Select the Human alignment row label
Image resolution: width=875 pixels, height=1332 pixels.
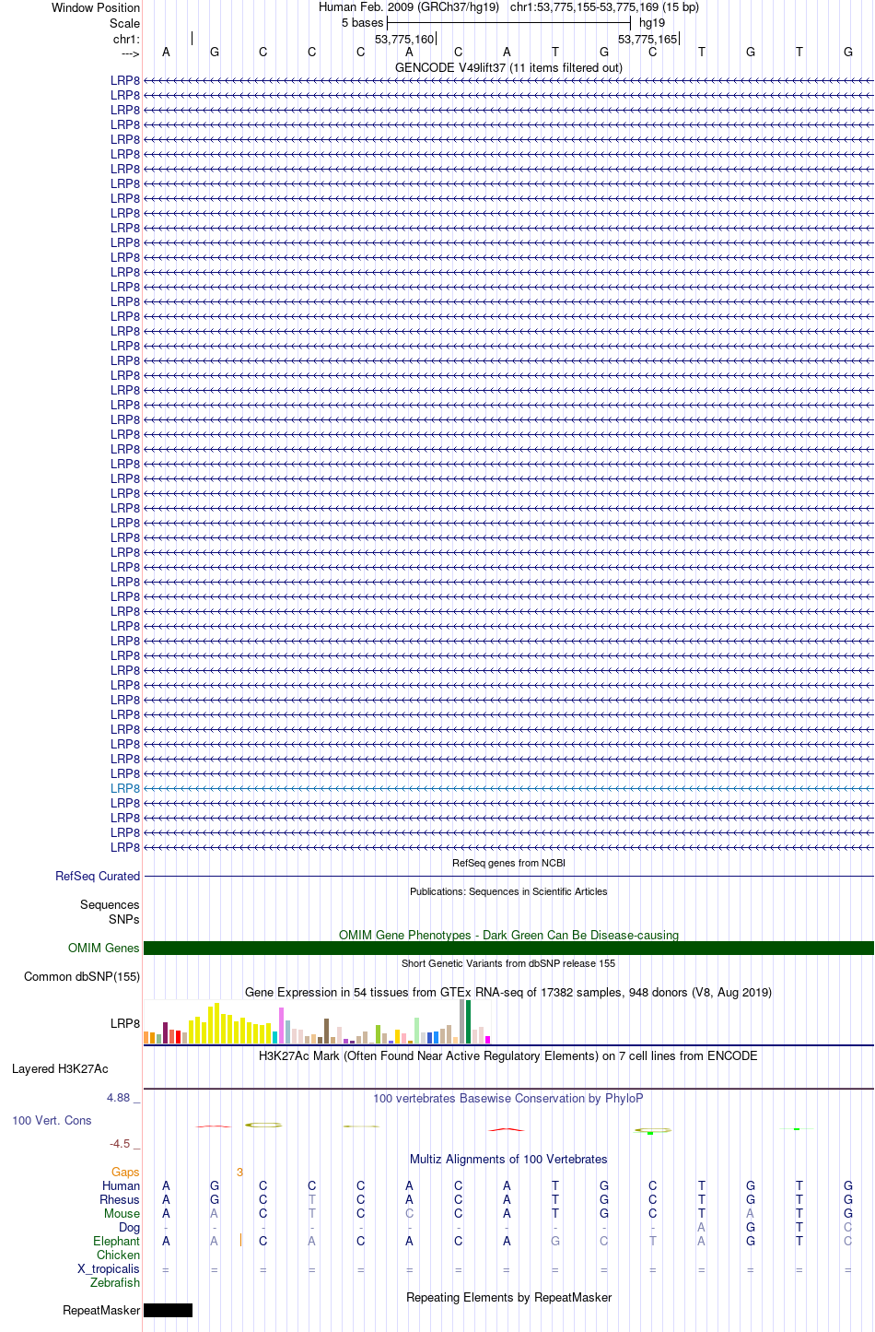(121, 1186)
